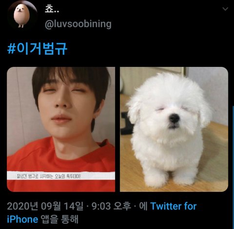Open the #이거범규 hashtag

point(37,48)
